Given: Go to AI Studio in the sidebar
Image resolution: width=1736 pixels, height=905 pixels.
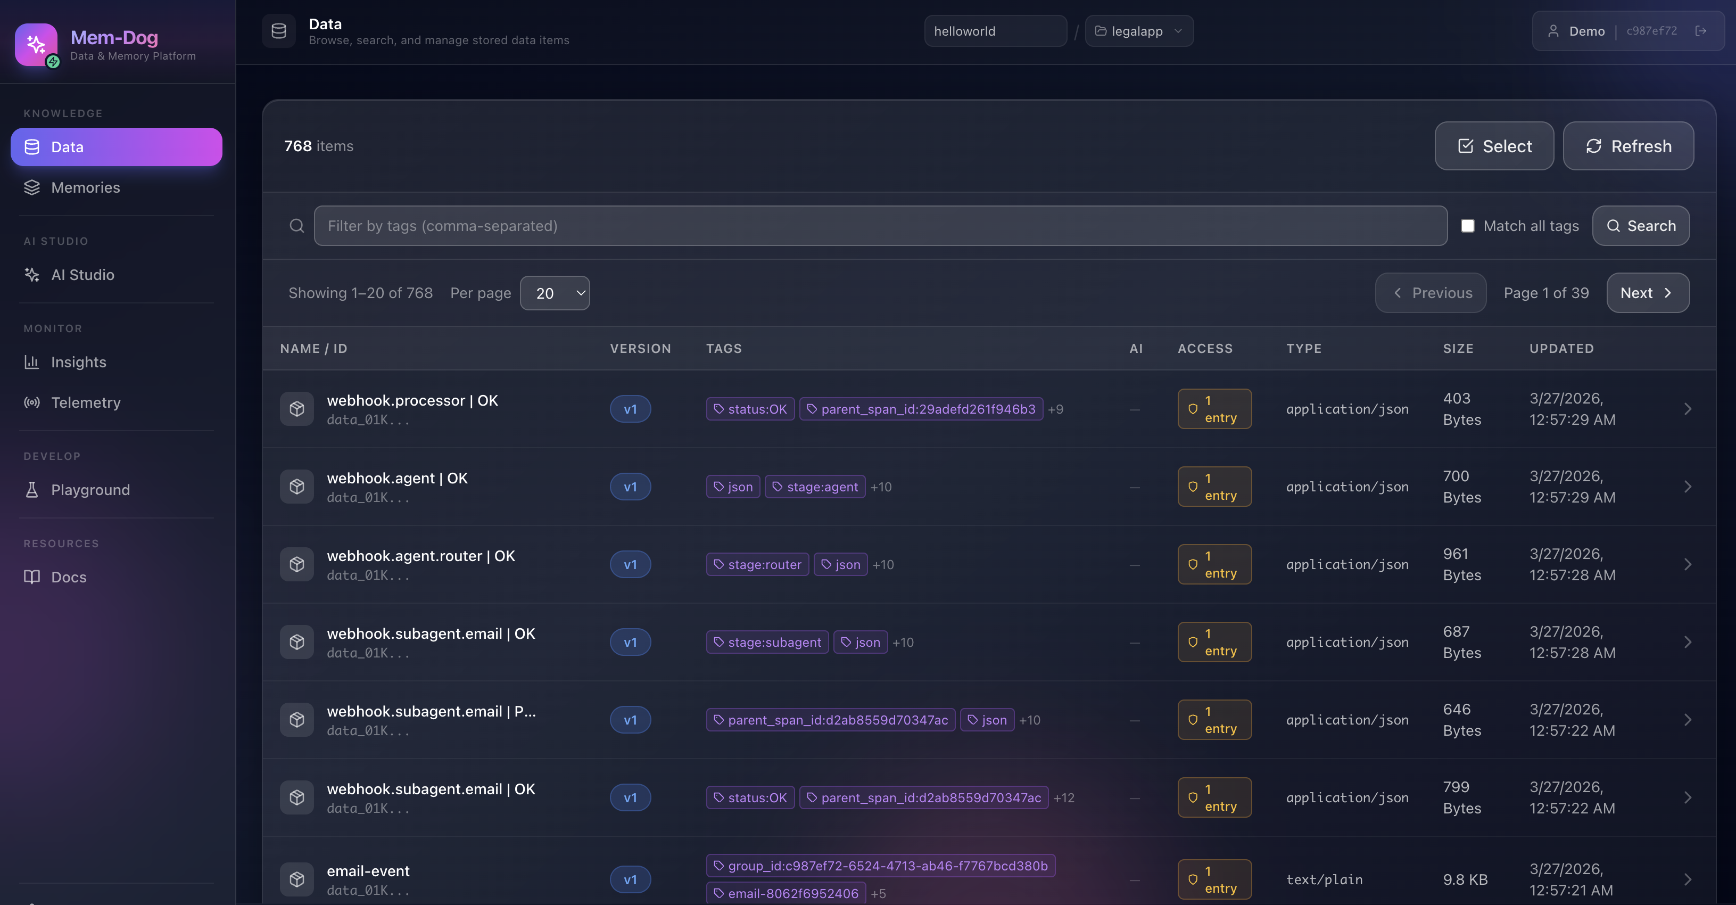Looking at the screenshot, I should (117, 275).
